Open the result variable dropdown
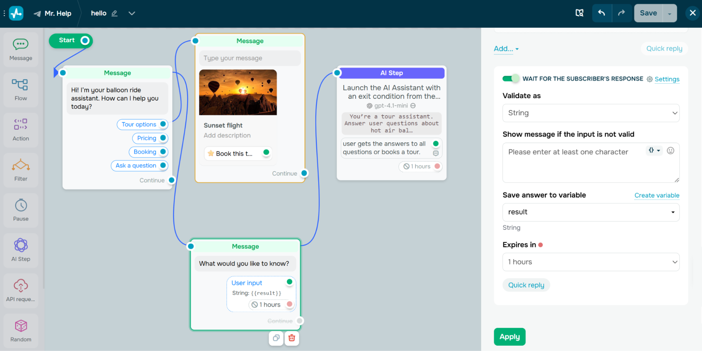This screenshot has height=351, width=702. pos(591,212)
